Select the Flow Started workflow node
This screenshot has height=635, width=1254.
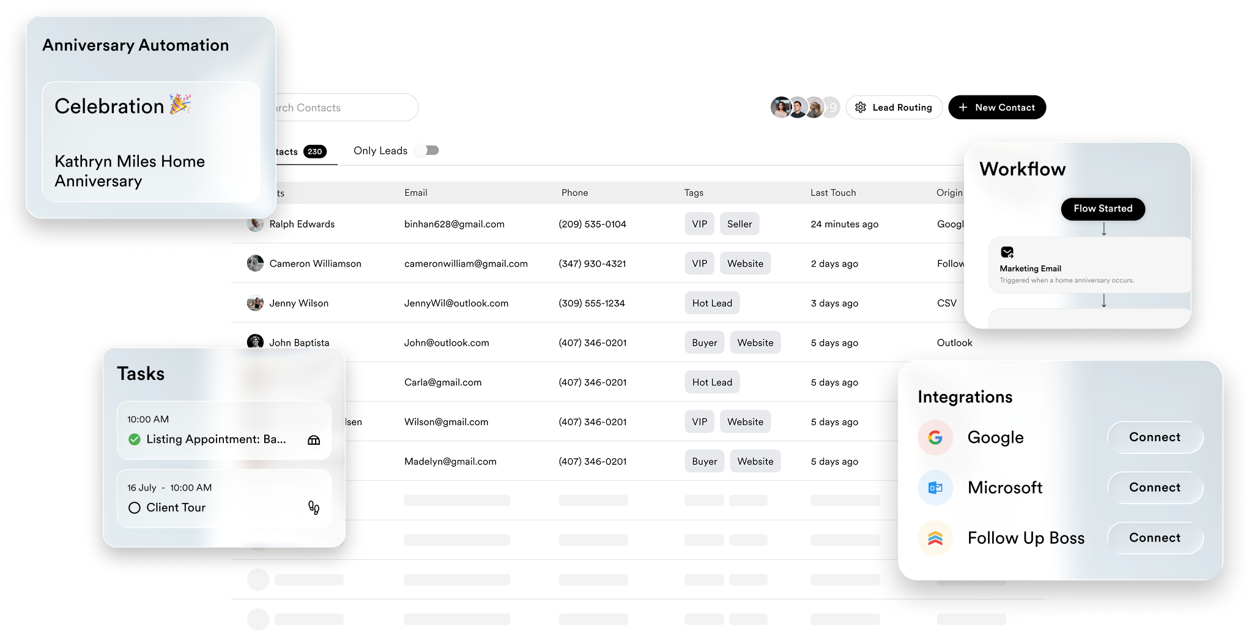pos(1102,209)
